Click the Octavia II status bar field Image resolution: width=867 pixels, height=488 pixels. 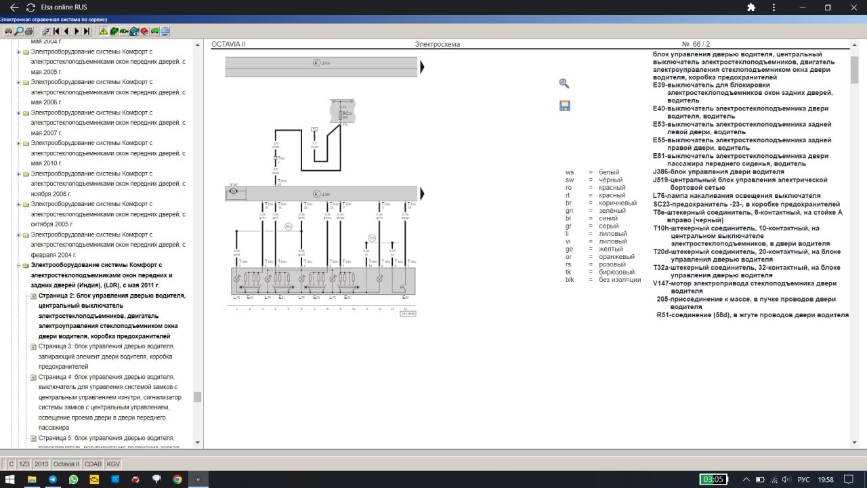click(x=66, y=464)
